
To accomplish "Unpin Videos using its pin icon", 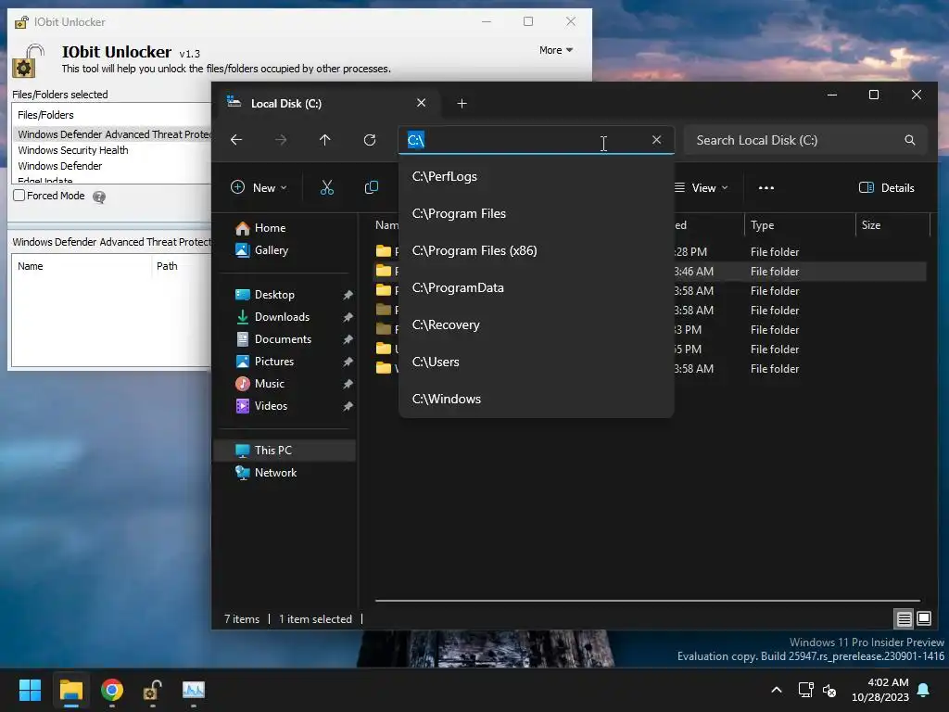I will (x=348, y=406).
